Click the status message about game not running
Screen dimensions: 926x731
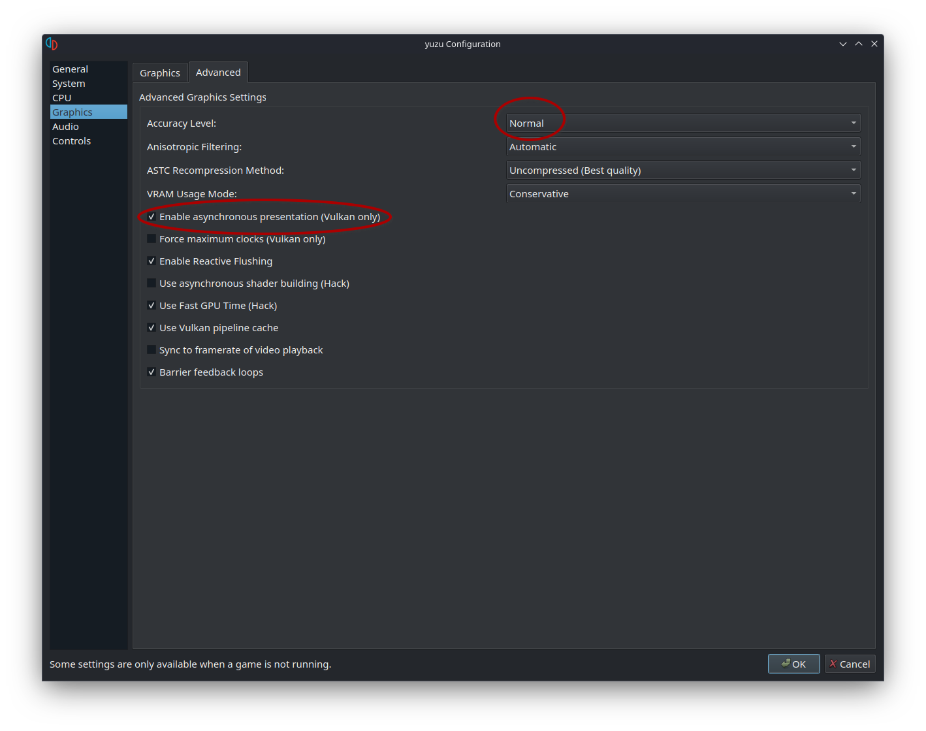point(191,664)
